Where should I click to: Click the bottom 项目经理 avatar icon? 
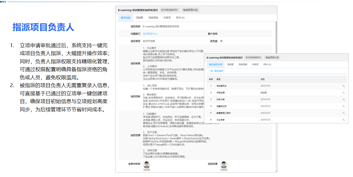tap(223, 164)
